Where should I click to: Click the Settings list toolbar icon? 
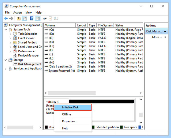(56, 18)
